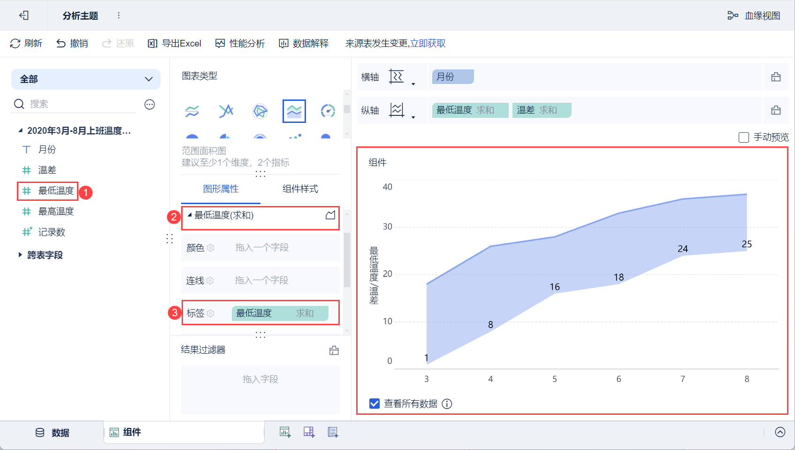Expand the 跨表字段 node
The image size is (795, 450).
tap(20, 255)
